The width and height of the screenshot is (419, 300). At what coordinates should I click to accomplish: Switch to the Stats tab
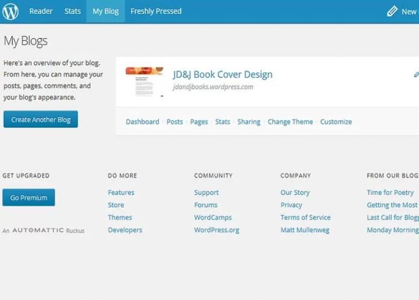72,11
